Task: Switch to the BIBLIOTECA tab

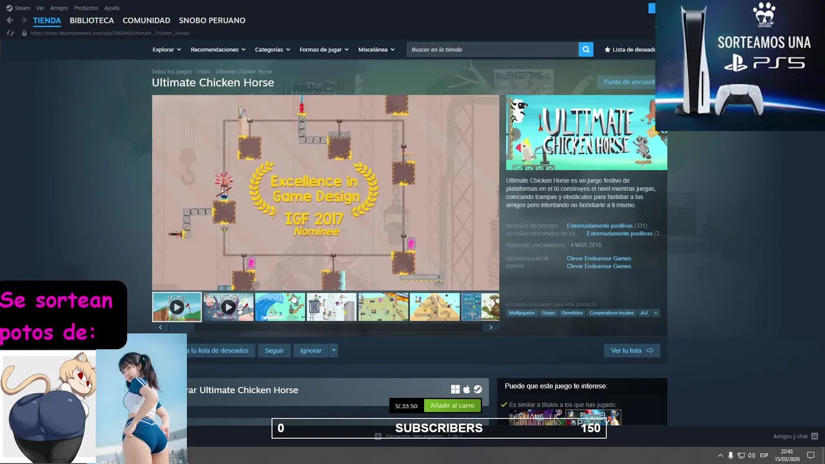Action: (x=92, y=21)
